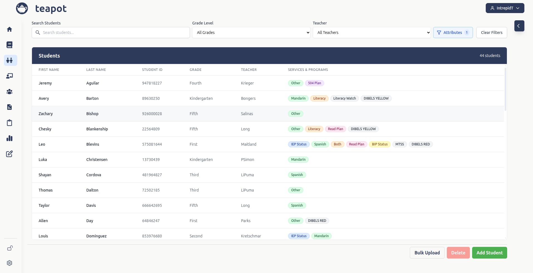Open the gradebook book icon
Image resolution: width=533 pixels, height=273 pixels.
[x=9, y=45]
